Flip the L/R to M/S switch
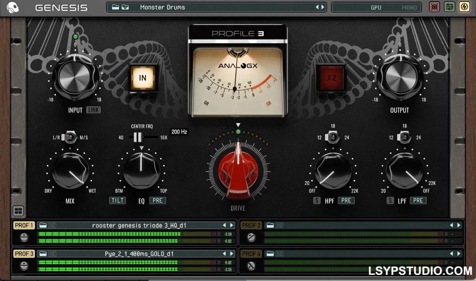The width and height of the screenshot is (476, 281). (70, 137)
